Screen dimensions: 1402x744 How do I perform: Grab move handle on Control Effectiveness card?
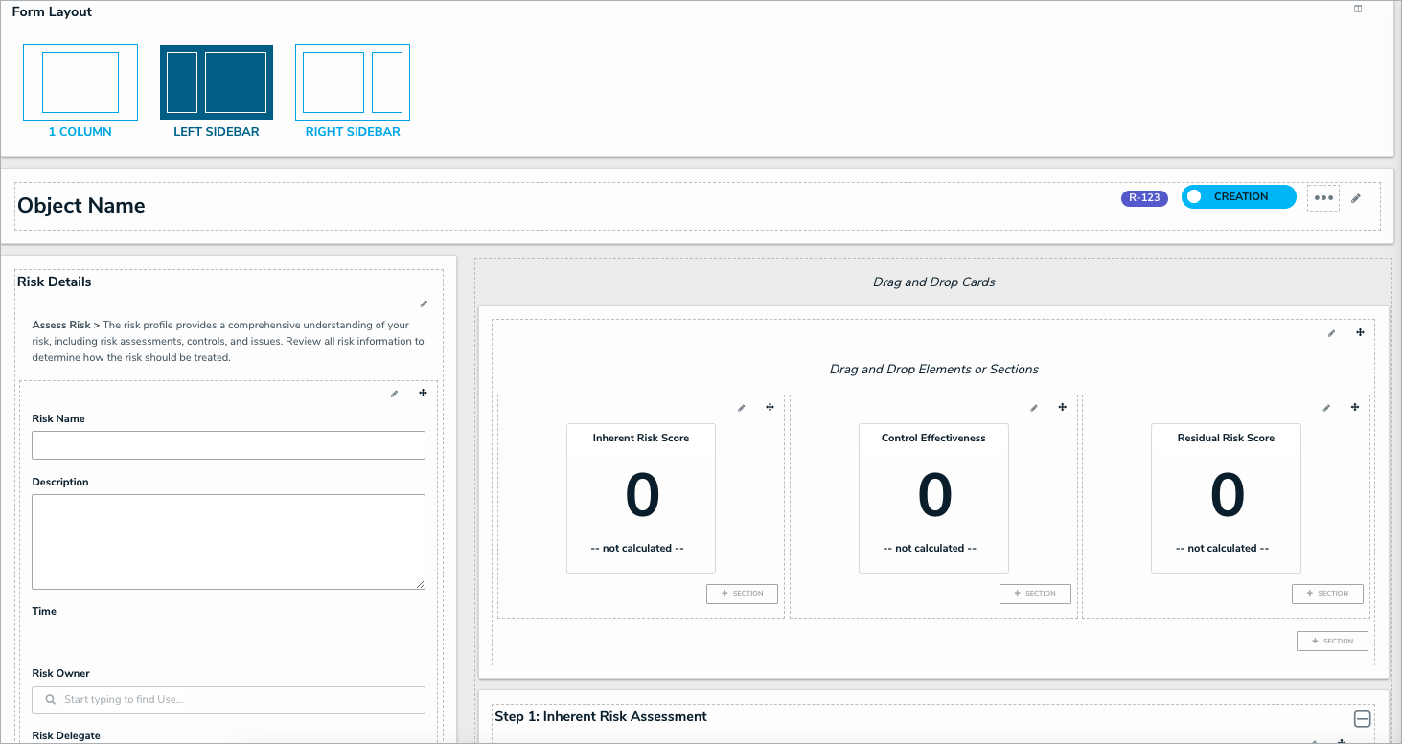coord(1062,408)
